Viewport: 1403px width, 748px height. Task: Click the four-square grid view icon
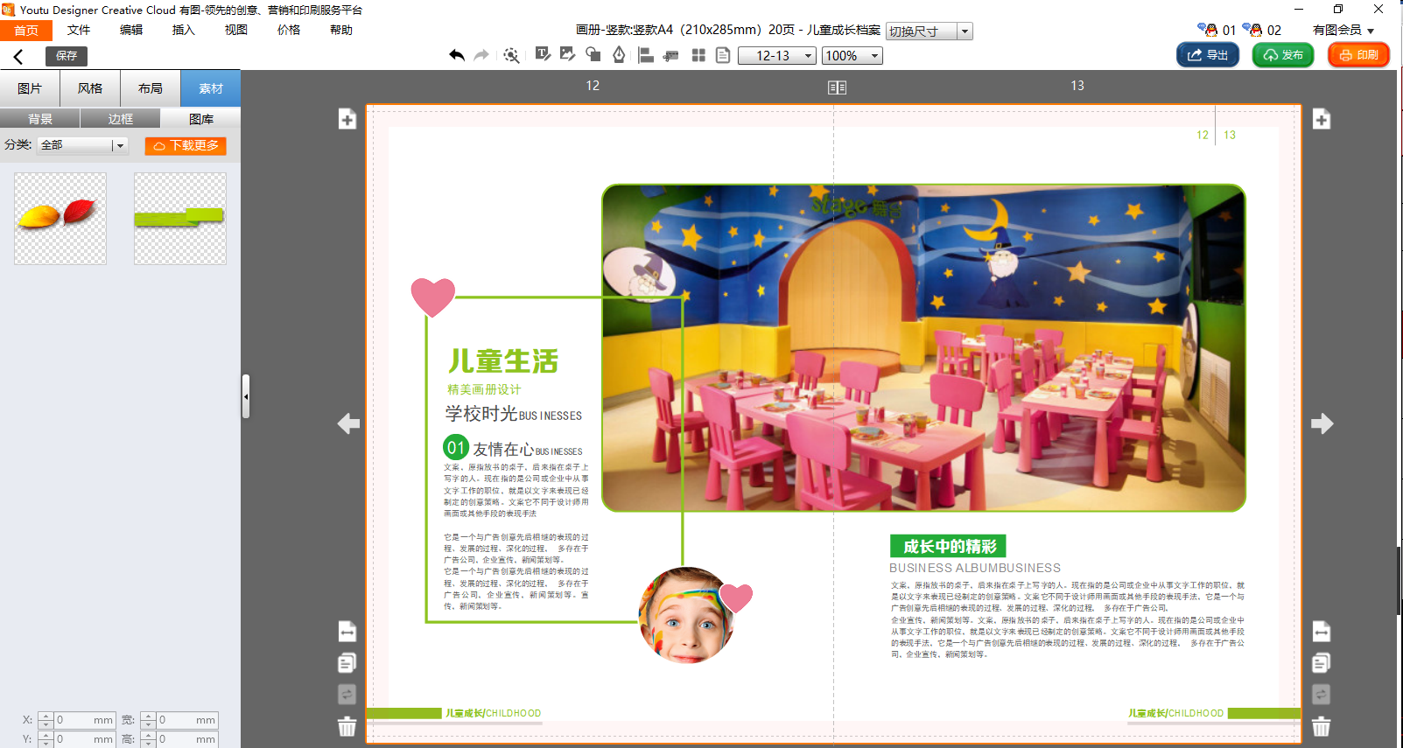coord(698,55)
